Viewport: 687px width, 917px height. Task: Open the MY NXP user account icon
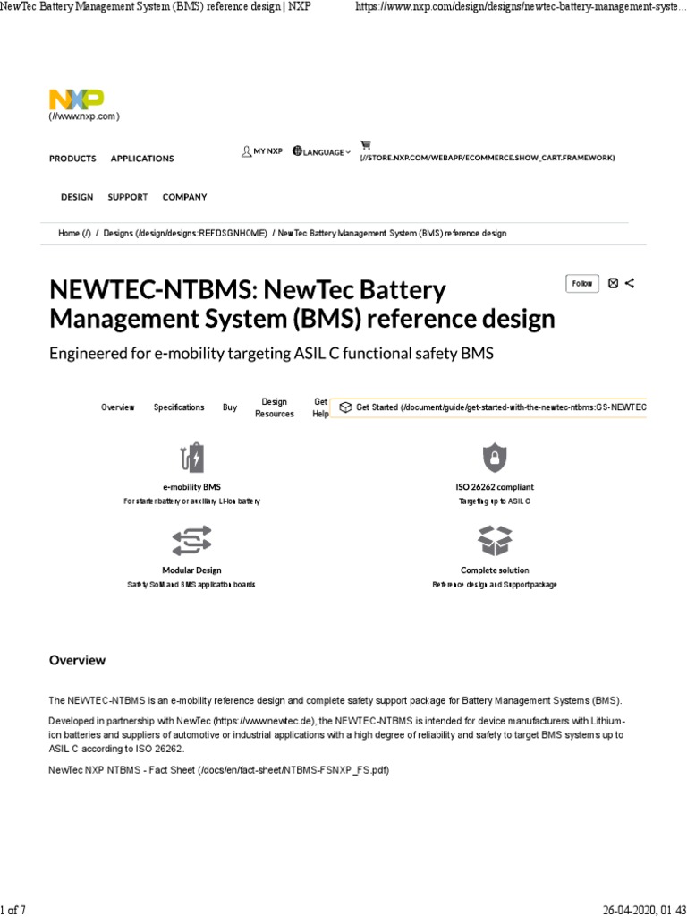[x=246, y=151]
